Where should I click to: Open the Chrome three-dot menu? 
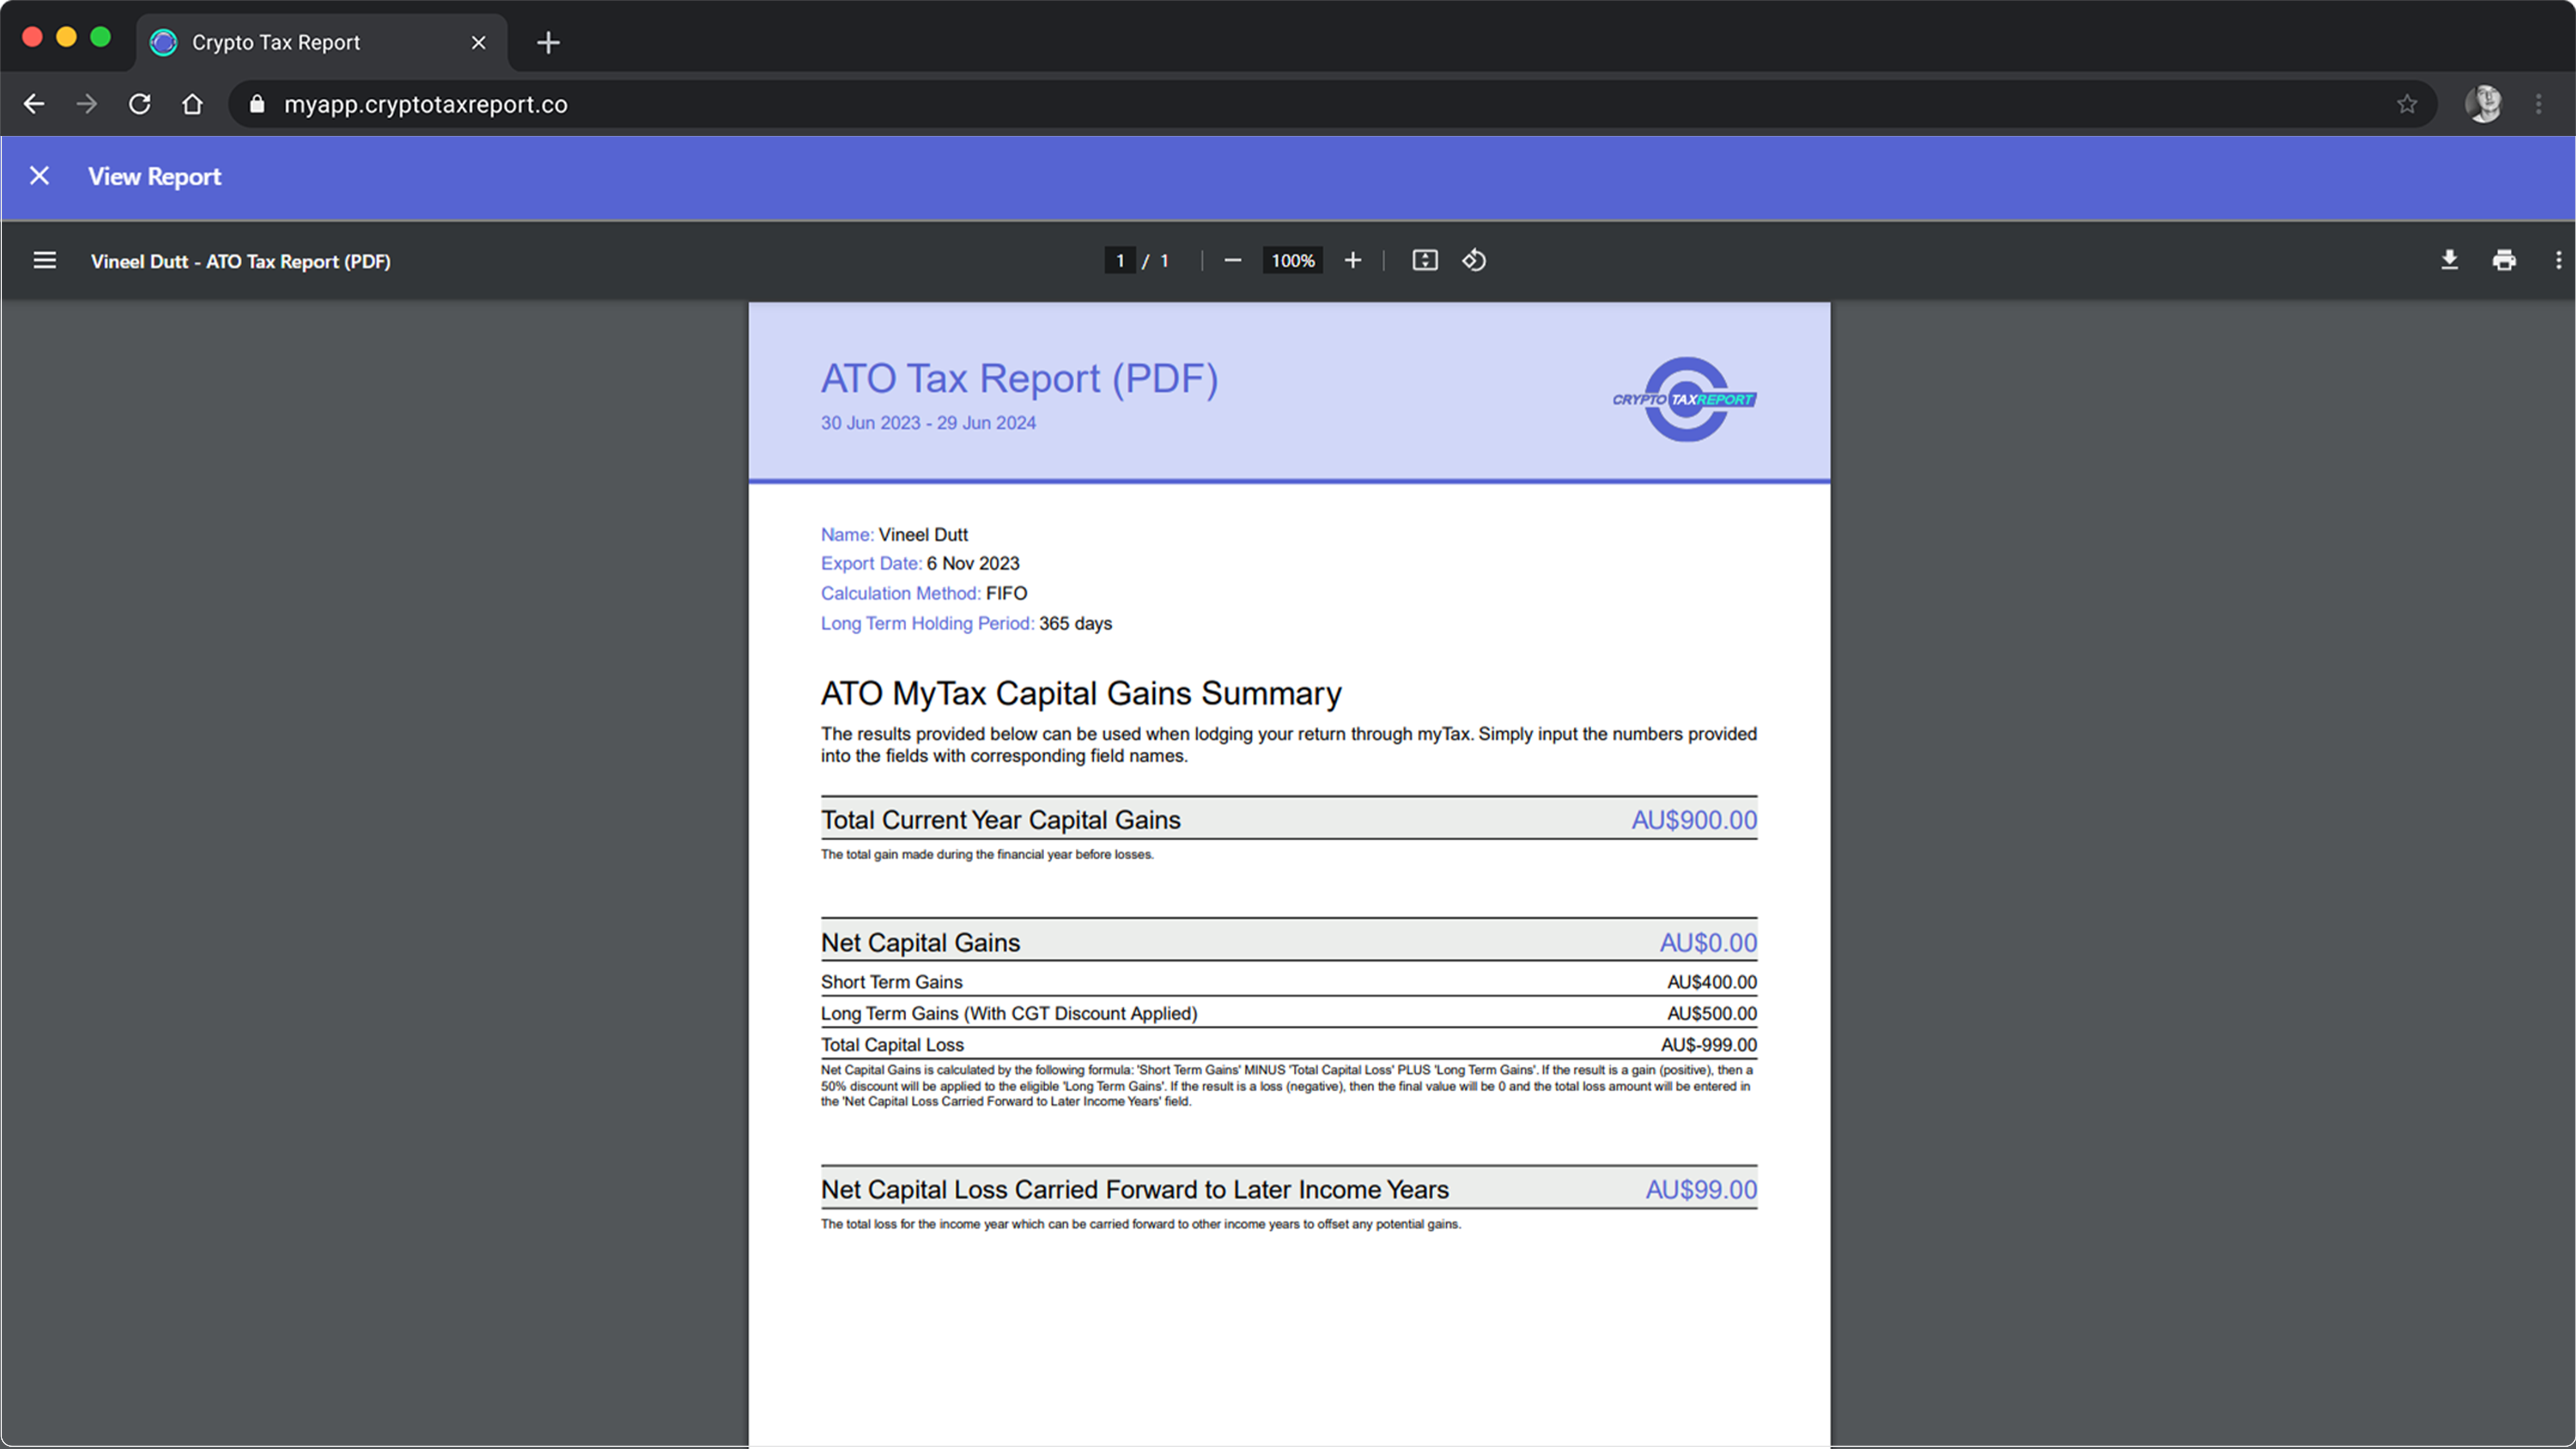click(2538, 104)
